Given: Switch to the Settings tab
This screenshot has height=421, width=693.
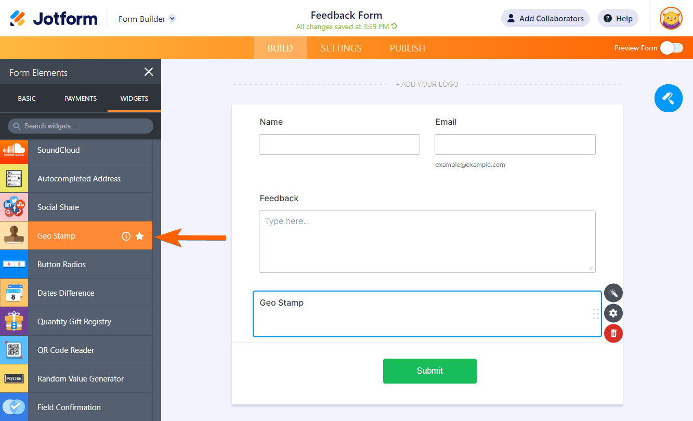Looking at the screenshot, I should pos(341,48).
